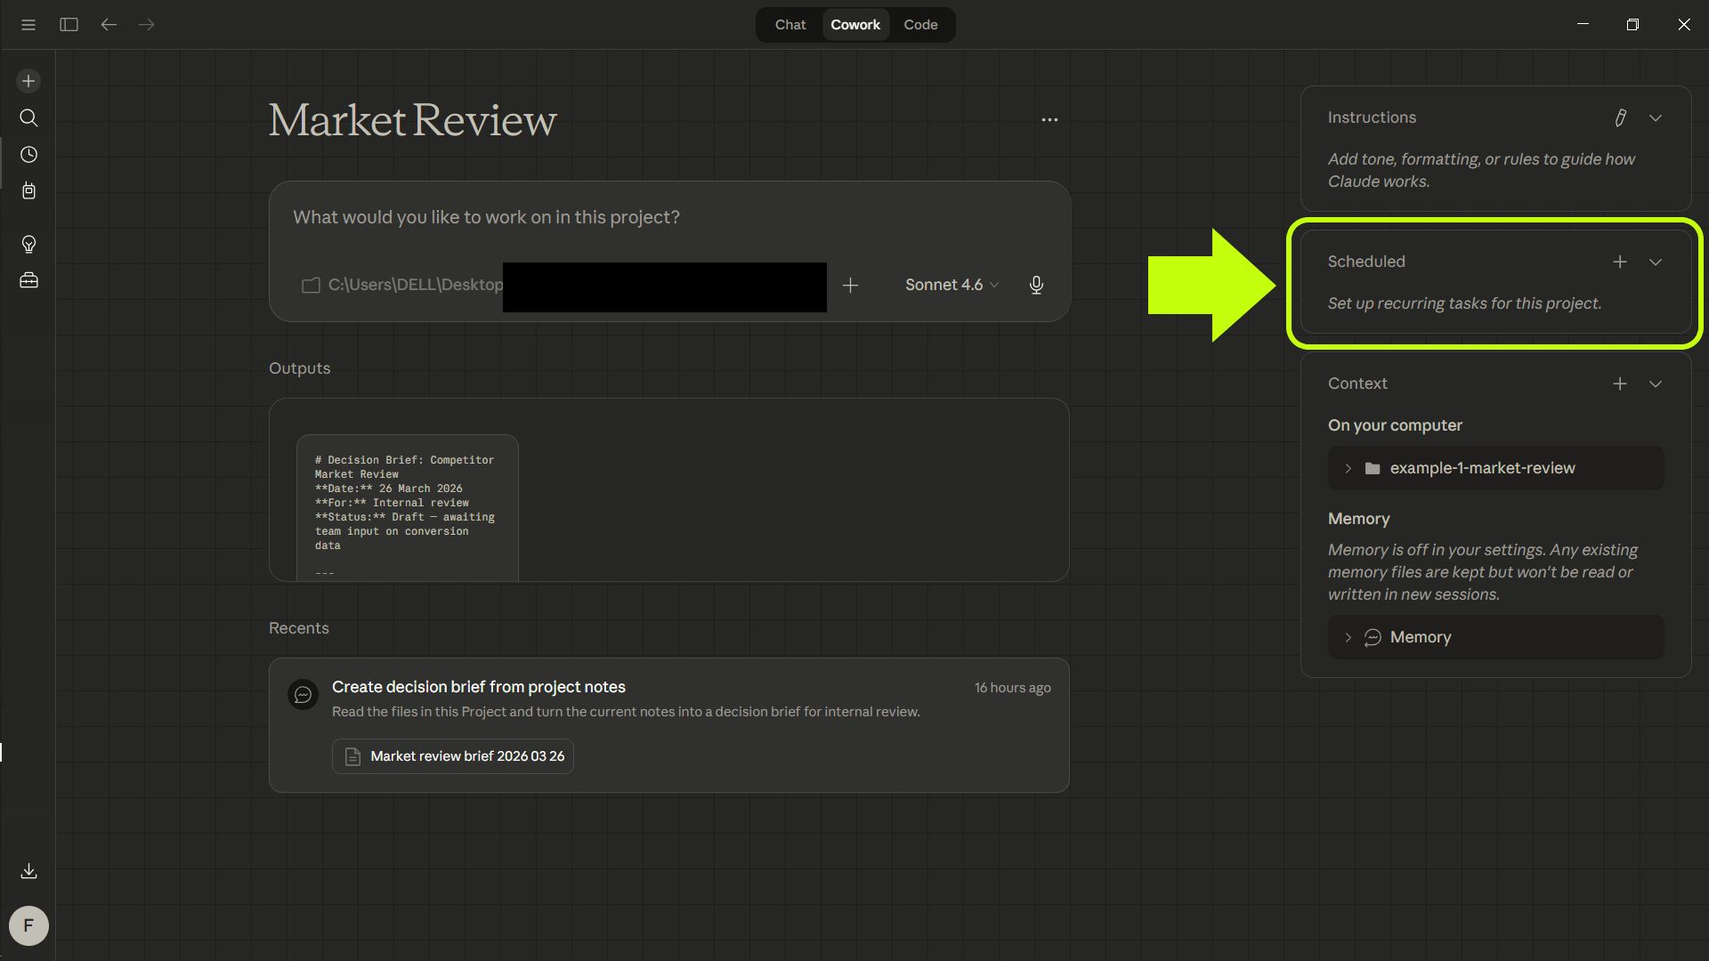Open Create decision brief from project notes
1709x961 pixels.
pyautogui.click(x=479, y=687)
